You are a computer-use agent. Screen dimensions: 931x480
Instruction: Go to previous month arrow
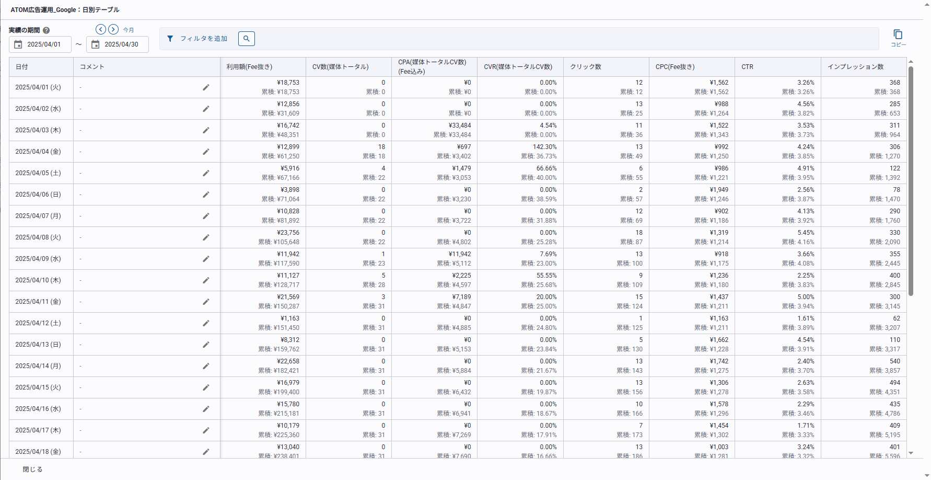101,29
